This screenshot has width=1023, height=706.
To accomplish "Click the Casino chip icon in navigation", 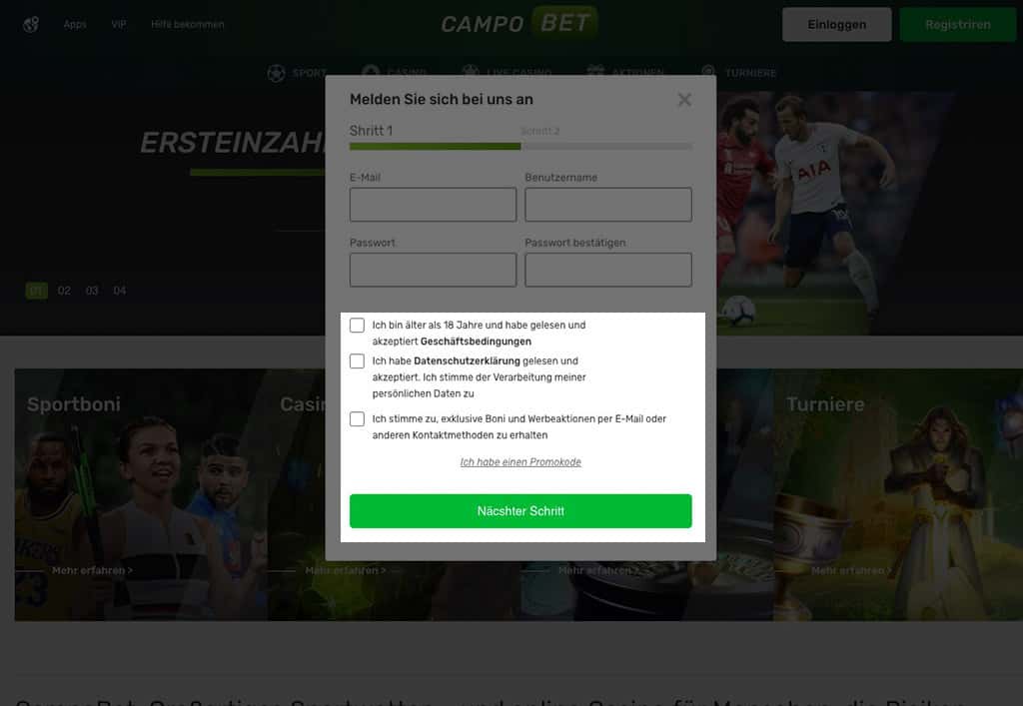I will point(371,71).
